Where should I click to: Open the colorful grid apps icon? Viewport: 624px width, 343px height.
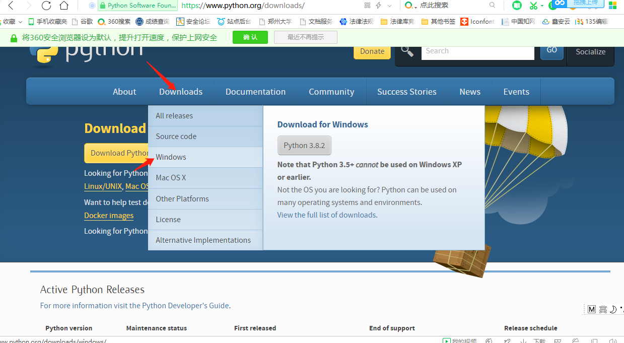click(x=612, y=6)
